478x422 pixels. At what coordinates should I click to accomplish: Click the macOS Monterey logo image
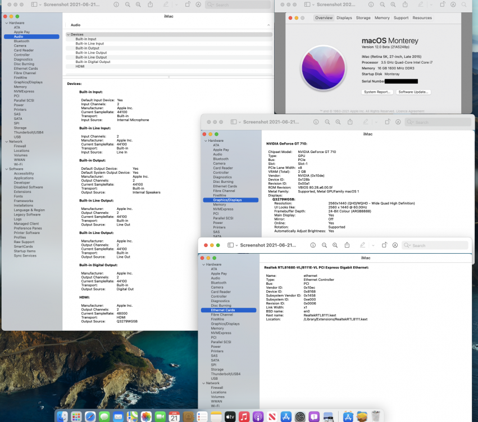[323, 68]
